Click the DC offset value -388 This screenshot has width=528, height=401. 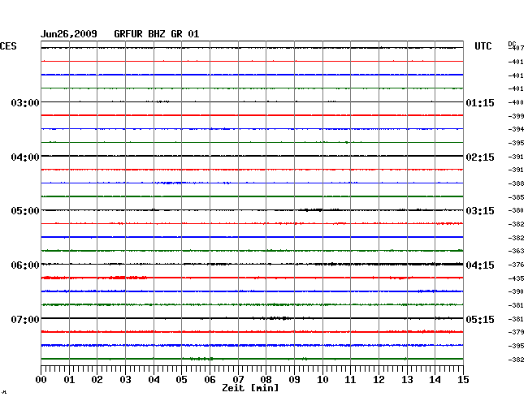click(x=516, y=183)
